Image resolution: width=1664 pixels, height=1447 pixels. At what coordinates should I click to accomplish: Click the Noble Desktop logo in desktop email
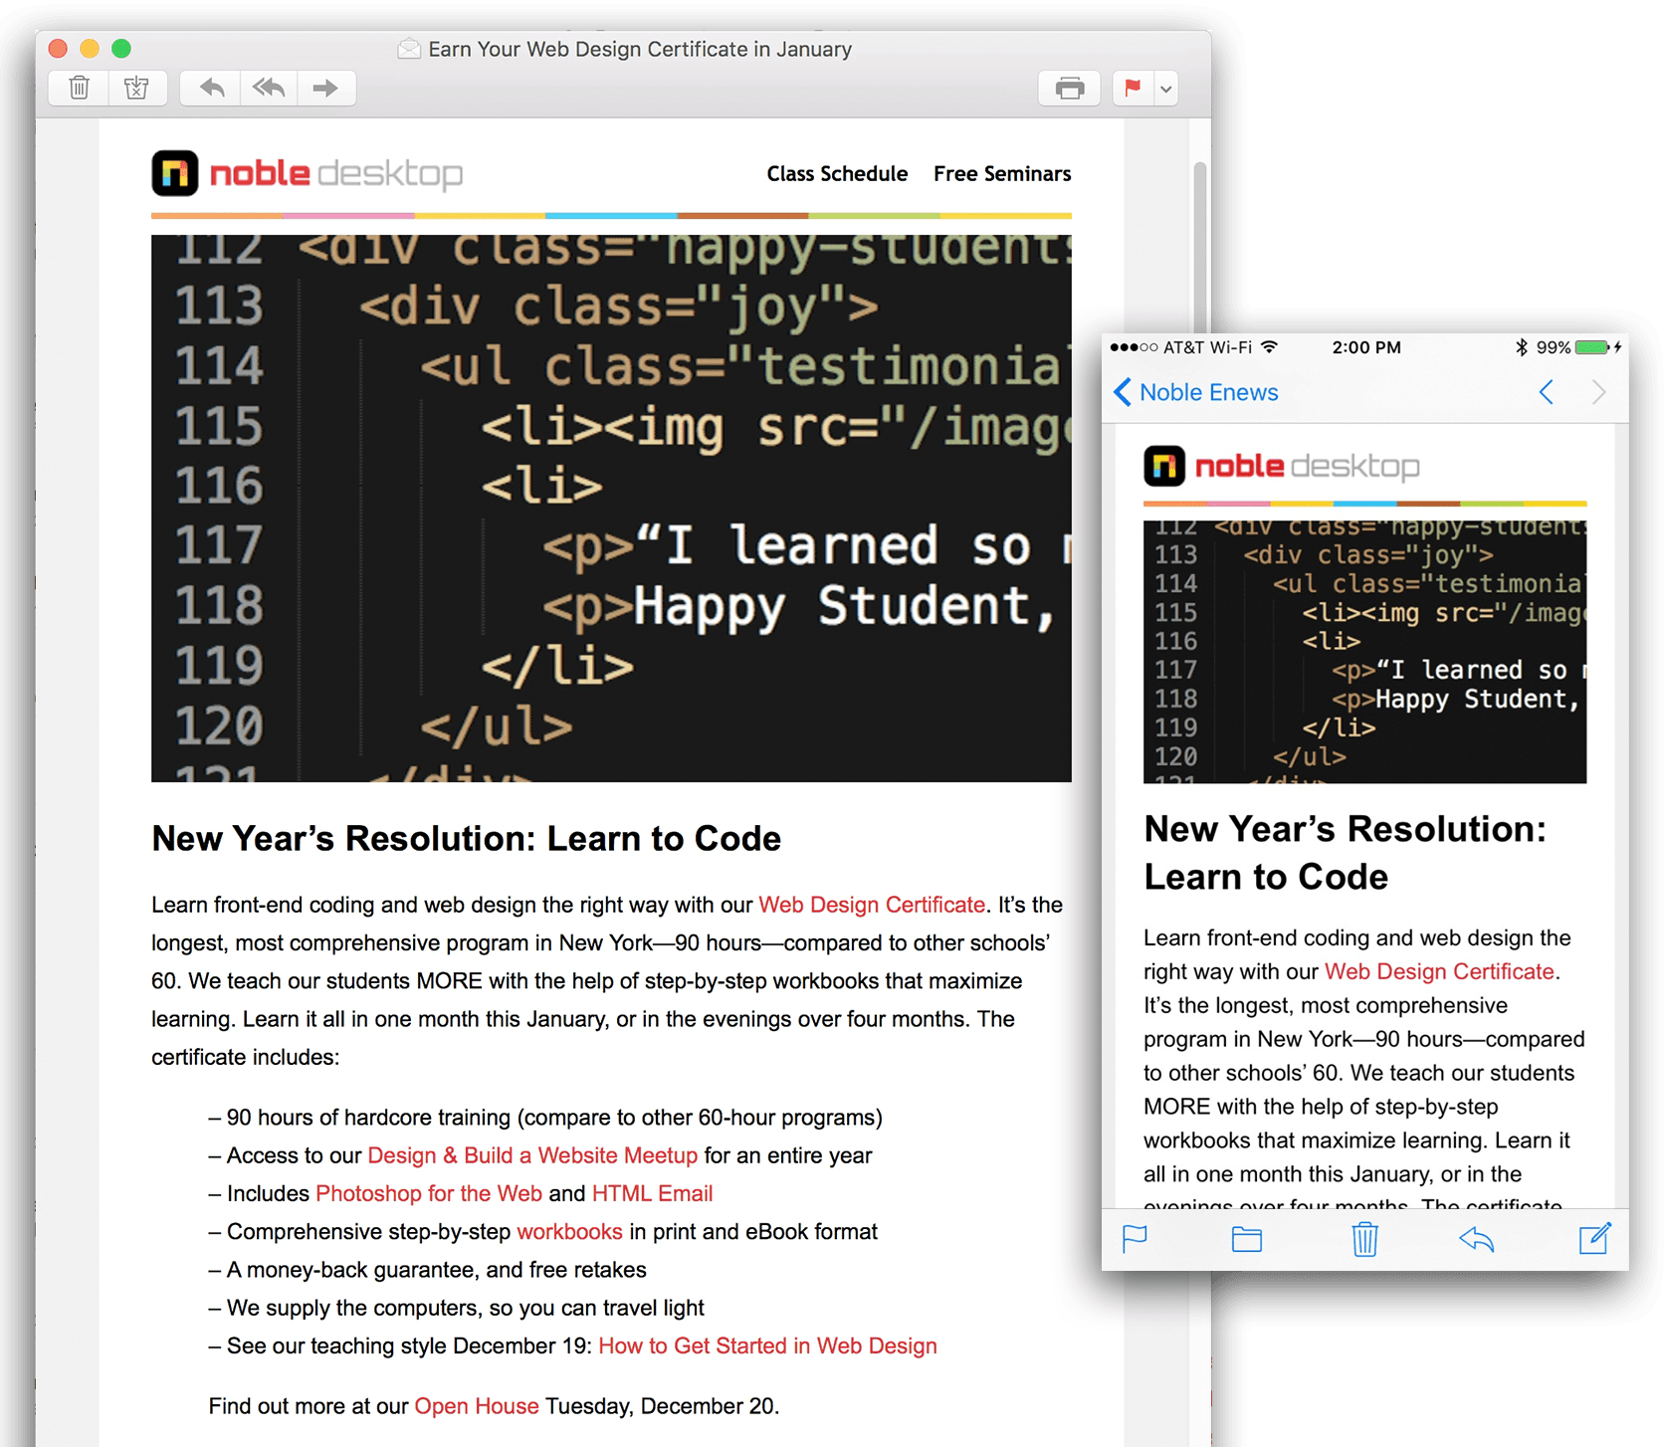pyautogui.click(x=307, y=173)
